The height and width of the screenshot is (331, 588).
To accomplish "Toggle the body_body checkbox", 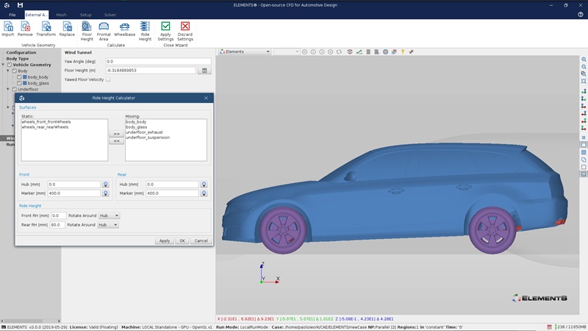I will point(20,77).
